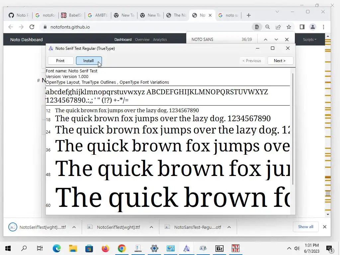Open the Analytics nav item
The image size is (340, 255).
click(x=160, y=40)
